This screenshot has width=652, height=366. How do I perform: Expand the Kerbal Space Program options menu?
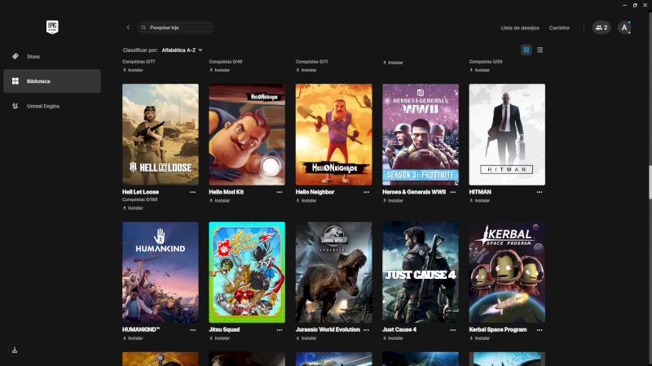540,330
